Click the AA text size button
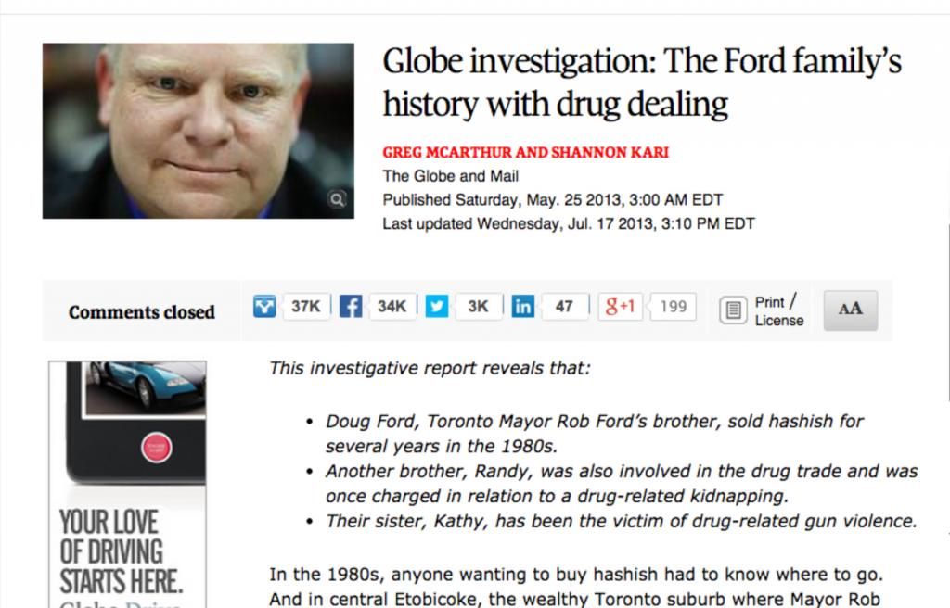Screen dimensions: 950x608 click(x=850, y=310)
